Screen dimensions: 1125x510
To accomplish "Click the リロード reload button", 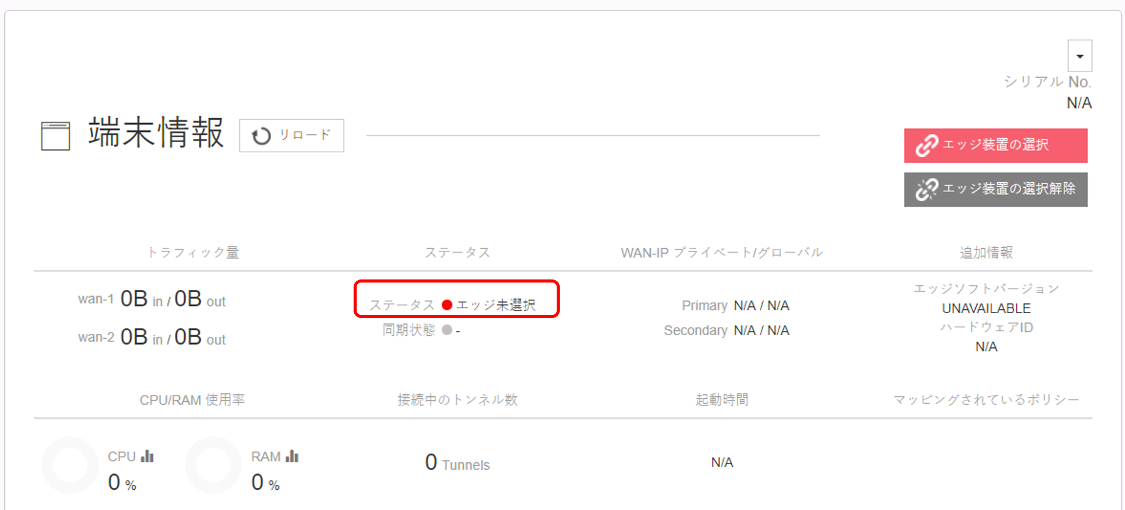I will tap(291, 135).
